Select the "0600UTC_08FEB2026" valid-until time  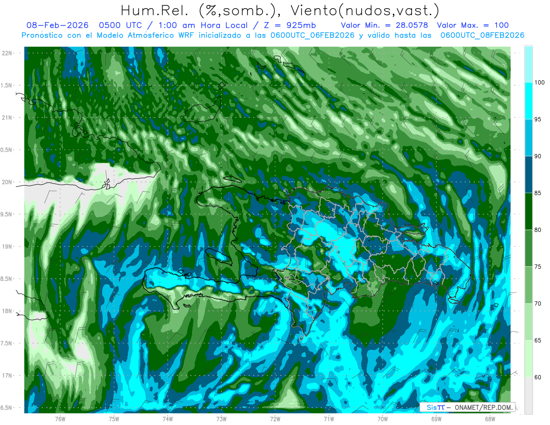(x=482, y=35)
